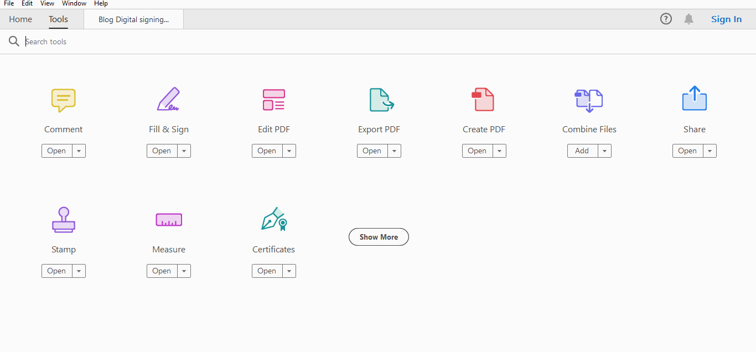Open the dropdown beside Combine Files Add button

(604, 150)
